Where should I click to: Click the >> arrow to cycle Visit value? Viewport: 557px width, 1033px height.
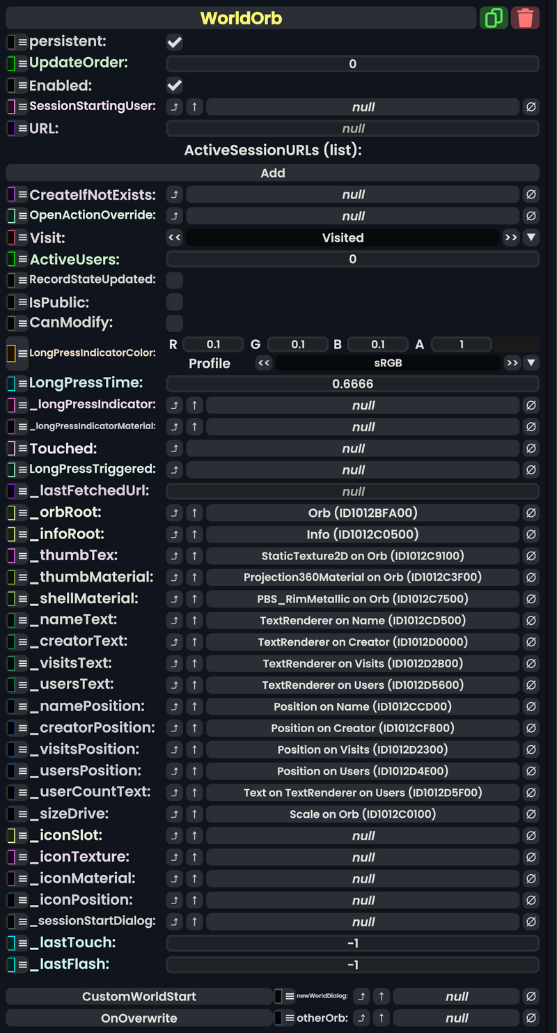click(x=511, y=238)
